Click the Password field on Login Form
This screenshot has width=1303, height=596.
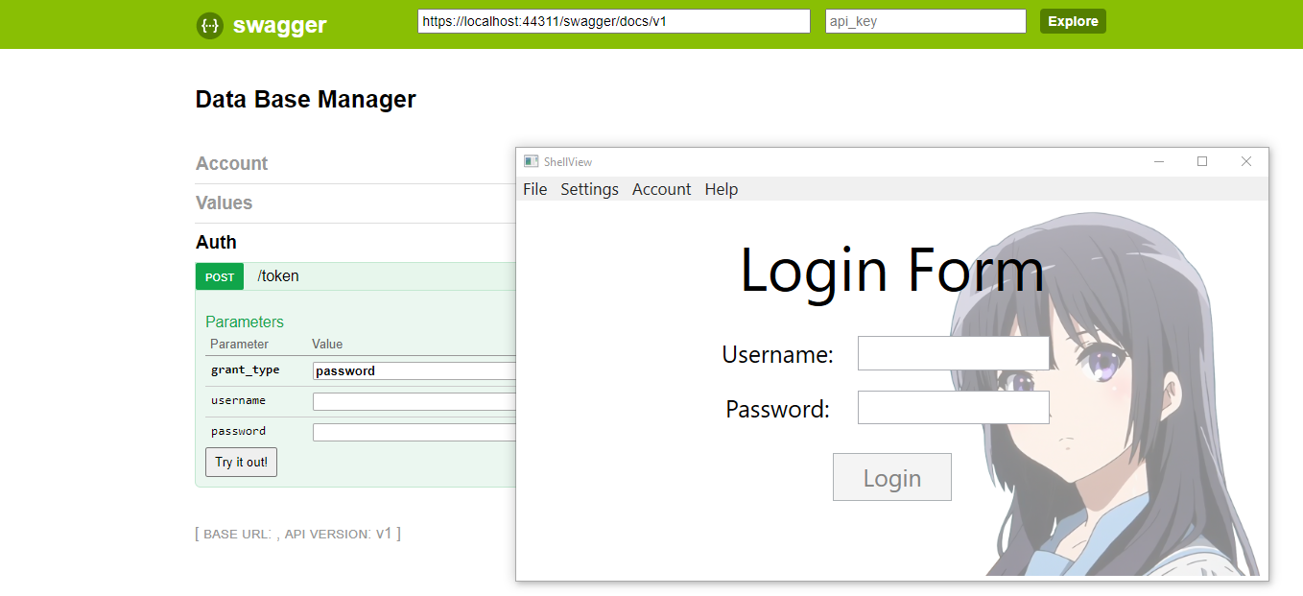(x=953, y=407)
